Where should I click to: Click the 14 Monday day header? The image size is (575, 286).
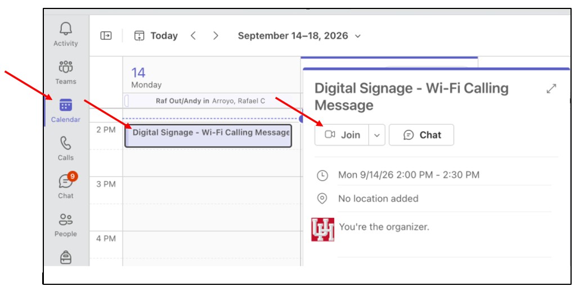146,78
